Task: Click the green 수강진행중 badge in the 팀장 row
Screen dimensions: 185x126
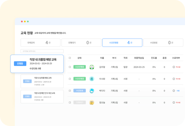Action: click(80, 67)
